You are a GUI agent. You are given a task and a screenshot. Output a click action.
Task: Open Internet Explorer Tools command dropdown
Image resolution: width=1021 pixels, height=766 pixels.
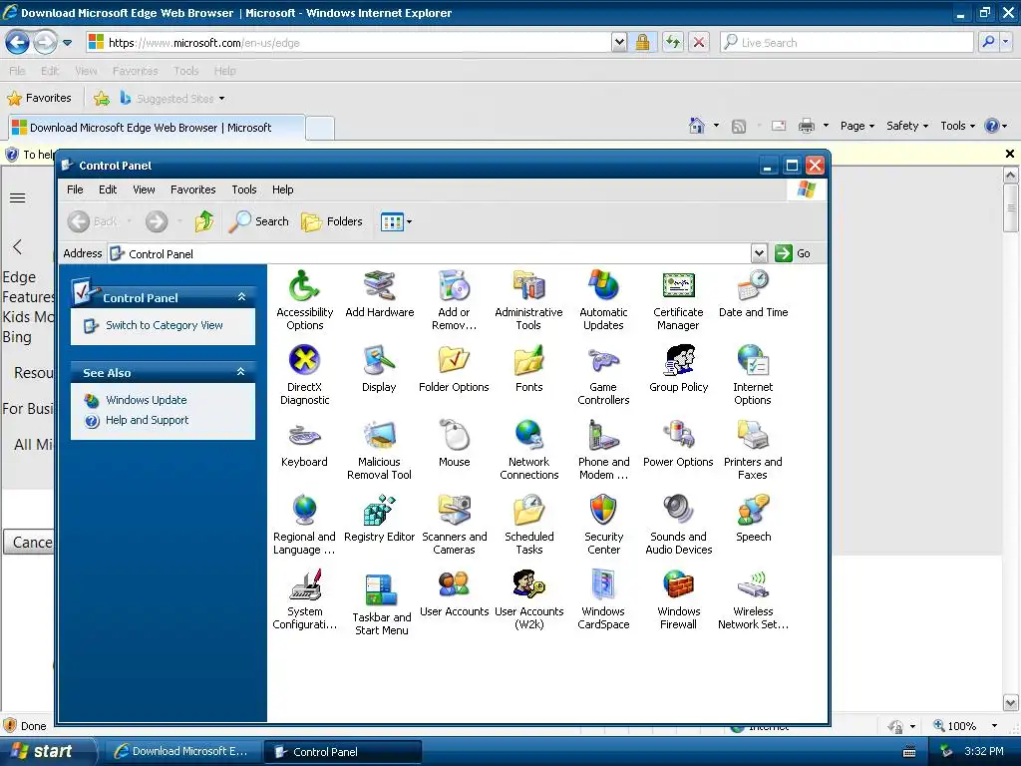click(958, 126)
